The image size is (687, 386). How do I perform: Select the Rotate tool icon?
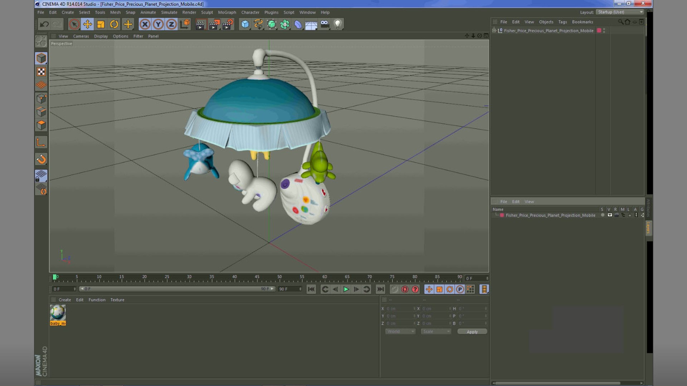114,24
